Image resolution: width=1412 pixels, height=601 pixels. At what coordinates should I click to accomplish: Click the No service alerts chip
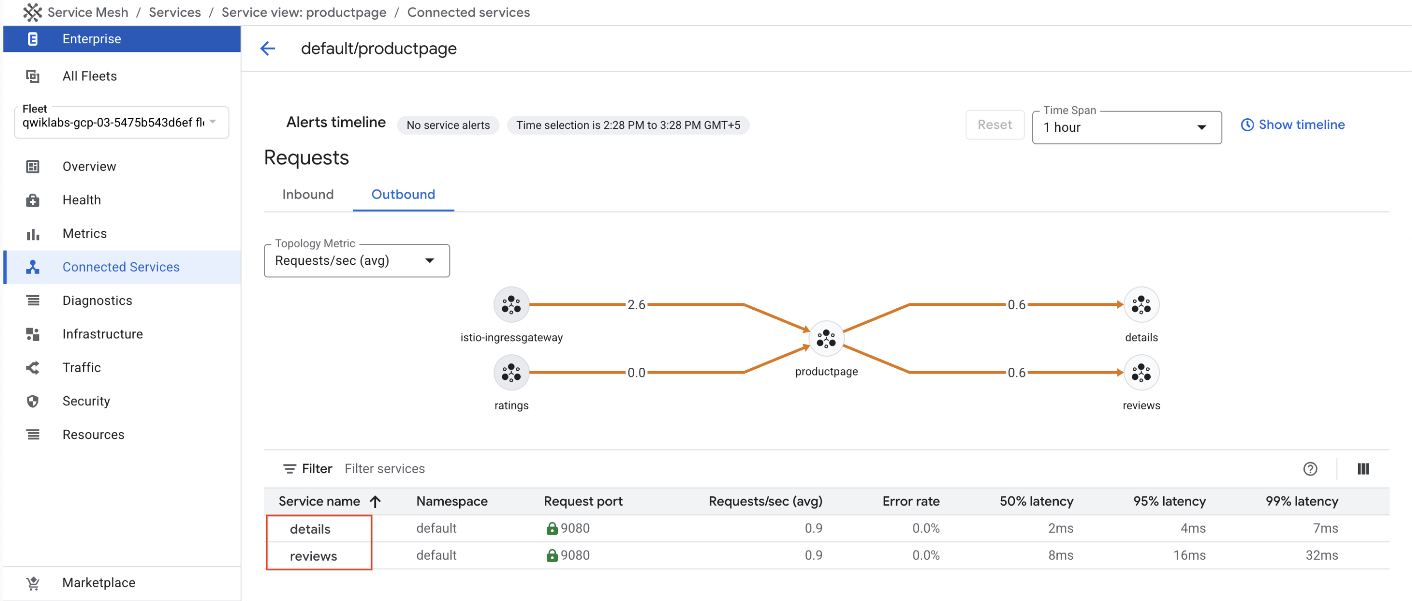coord(449,125)
